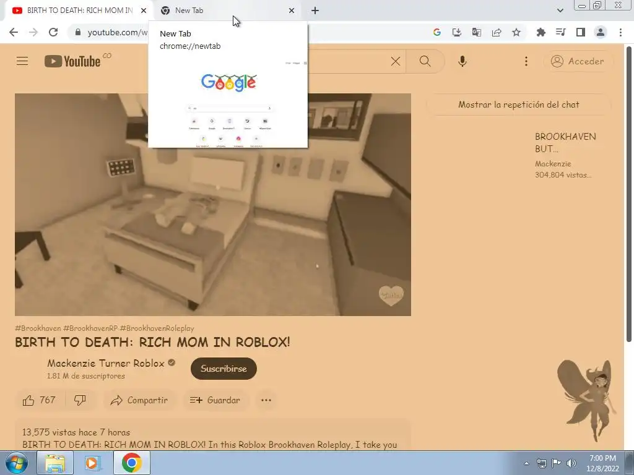Click the video description text box

[213, 435]
